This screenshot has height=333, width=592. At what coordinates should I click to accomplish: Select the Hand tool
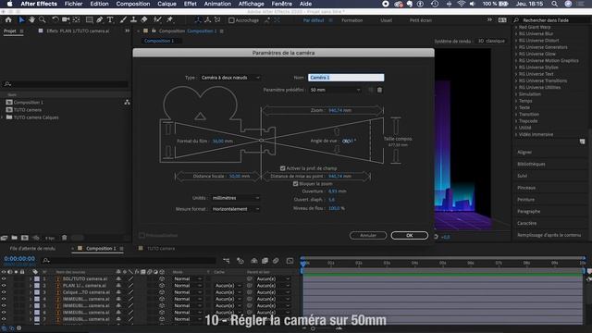(x=32, y=19)
